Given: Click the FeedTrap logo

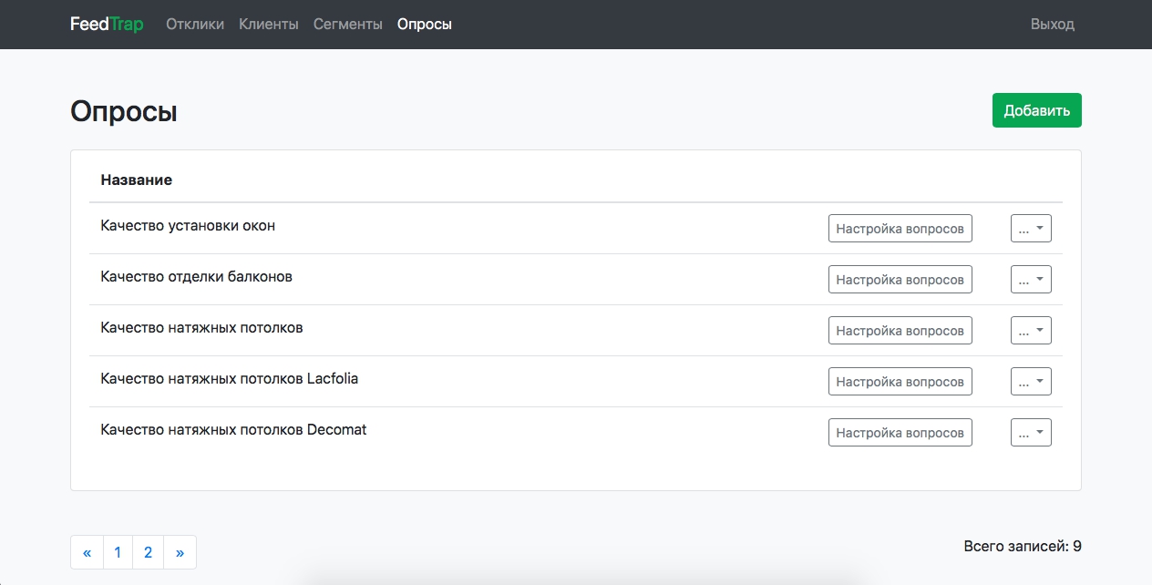Looking at the screenshot, I should pyautogui.click(x=107, y=25).
